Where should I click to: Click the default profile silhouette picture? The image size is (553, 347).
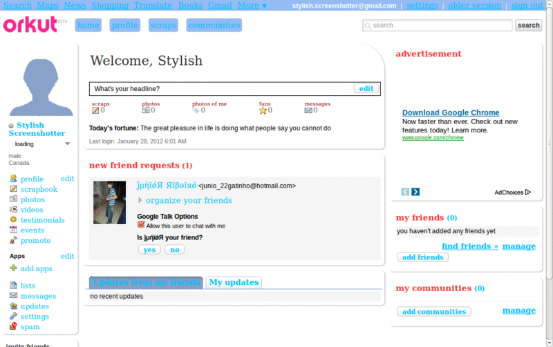pyautogui.click(x=41, y=87)
